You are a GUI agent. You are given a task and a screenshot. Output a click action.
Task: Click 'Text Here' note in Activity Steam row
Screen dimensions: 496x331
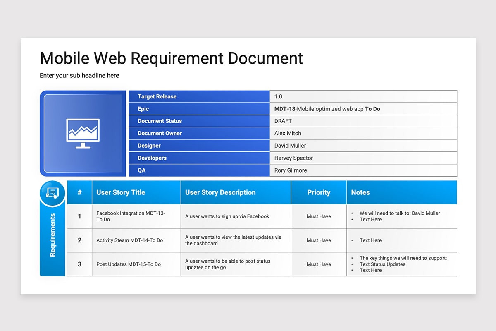(370, 240)
